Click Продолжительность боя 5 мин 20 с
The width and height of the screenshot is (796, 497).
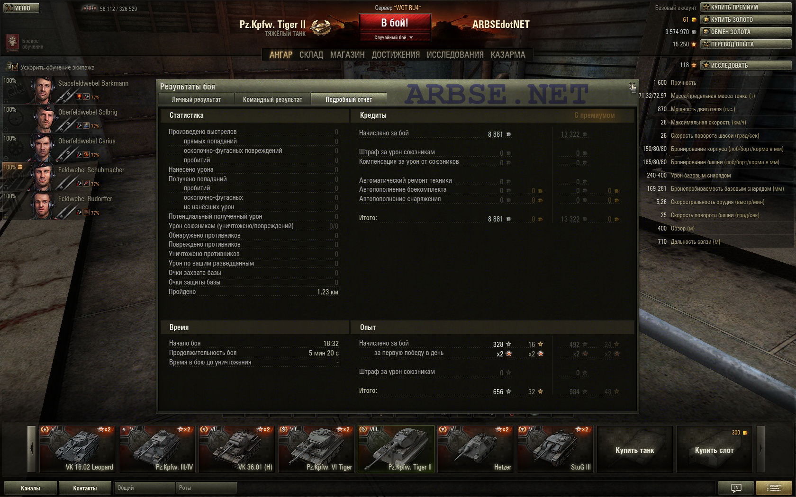coord(254,353)
